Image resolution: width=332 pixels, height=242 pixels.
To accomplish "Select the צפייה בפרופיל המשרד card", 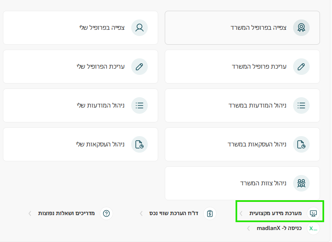I will click(242, 28).
